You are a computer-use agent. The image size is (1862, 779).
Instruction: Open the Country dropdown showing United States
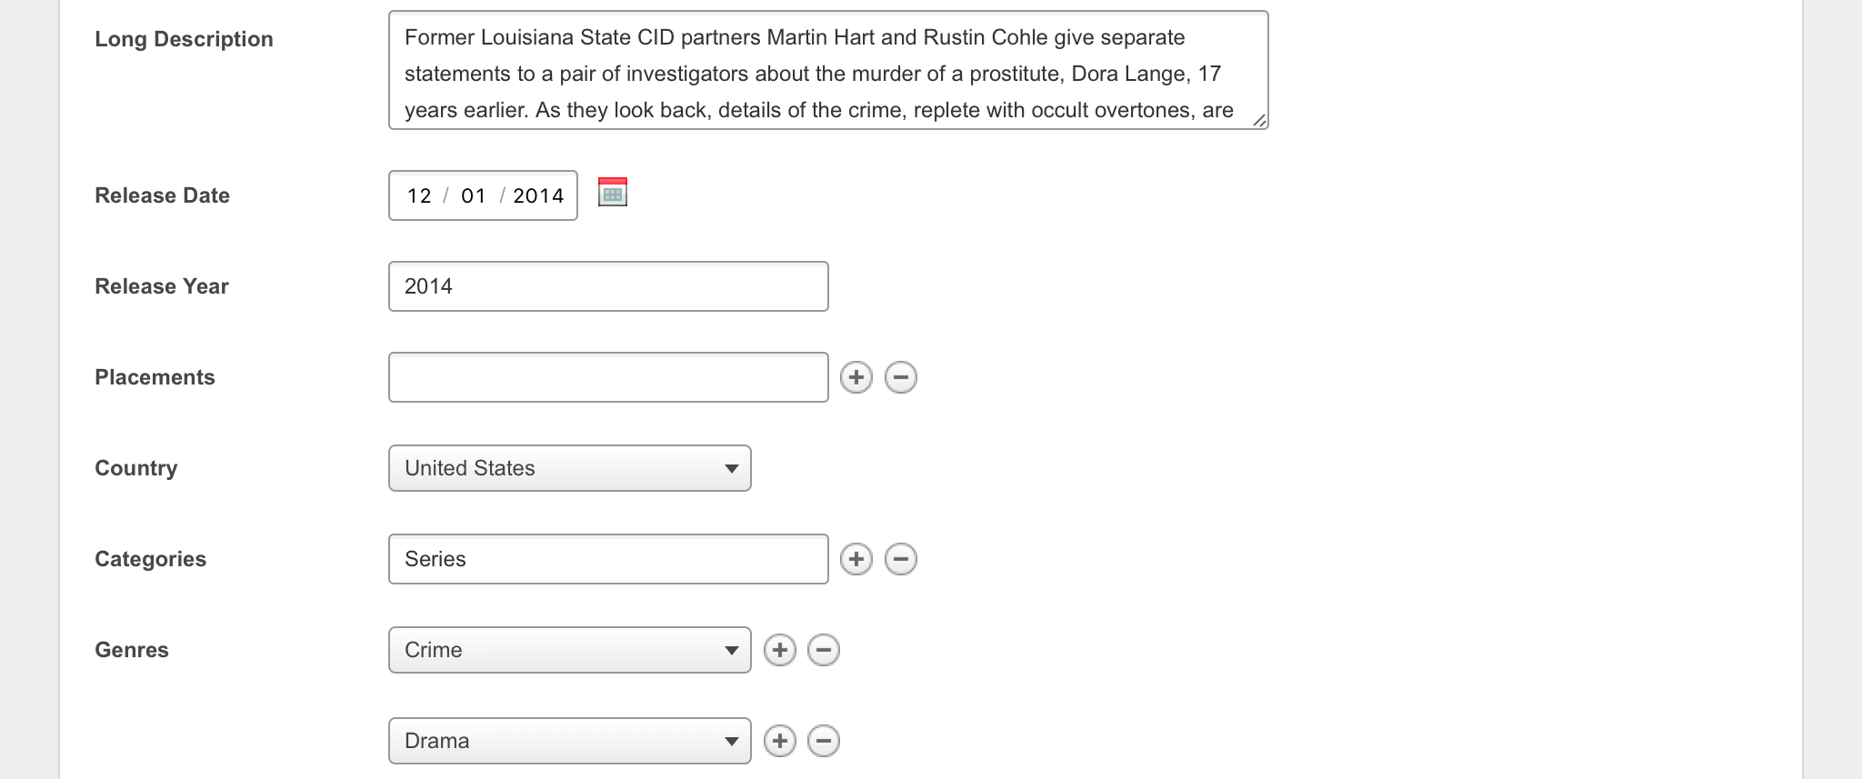click(569, 468)
